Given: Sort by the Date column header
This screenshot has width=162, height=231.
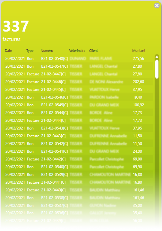Looking at the screenshot, I should pyautogui.click(x=8, y=51).
